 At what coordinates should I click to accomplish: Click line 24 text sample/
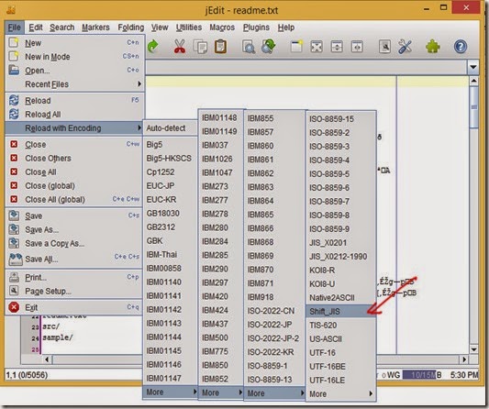[58, 337]
